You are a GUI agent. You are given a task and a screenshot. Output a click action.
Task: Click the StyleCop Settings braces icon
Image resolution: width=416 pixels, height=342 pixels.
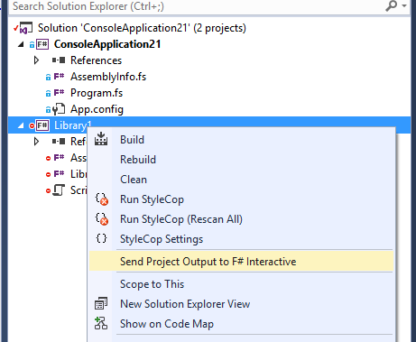point(101,238)
